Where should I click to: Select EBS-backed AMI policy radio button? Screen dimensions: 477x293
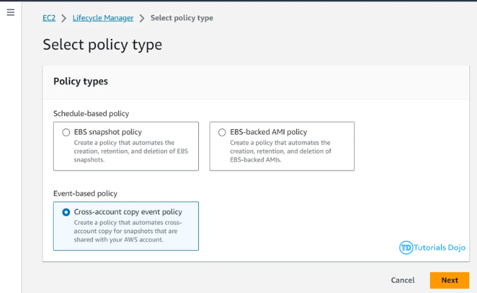pyautogui.click(x=222, y=132)
